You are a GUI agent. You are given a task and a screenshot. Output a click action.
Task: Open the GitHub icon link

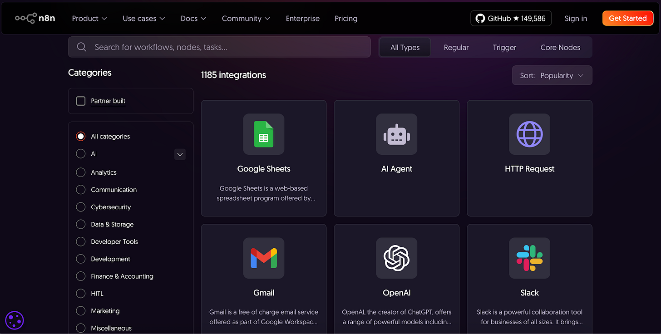tap(480, 19)
